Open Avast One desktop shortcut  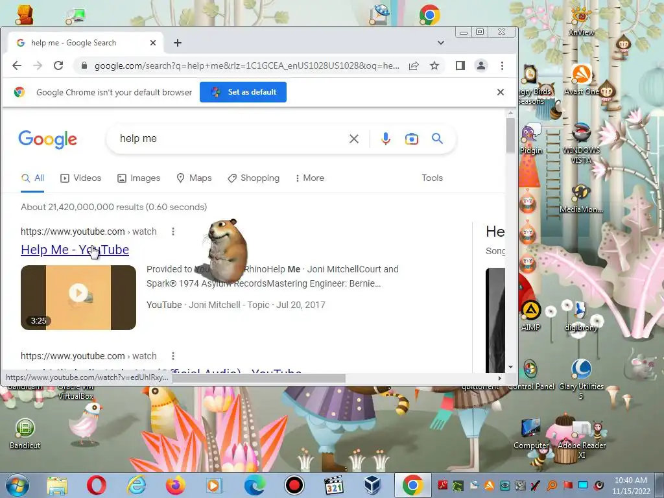point(582,80)
